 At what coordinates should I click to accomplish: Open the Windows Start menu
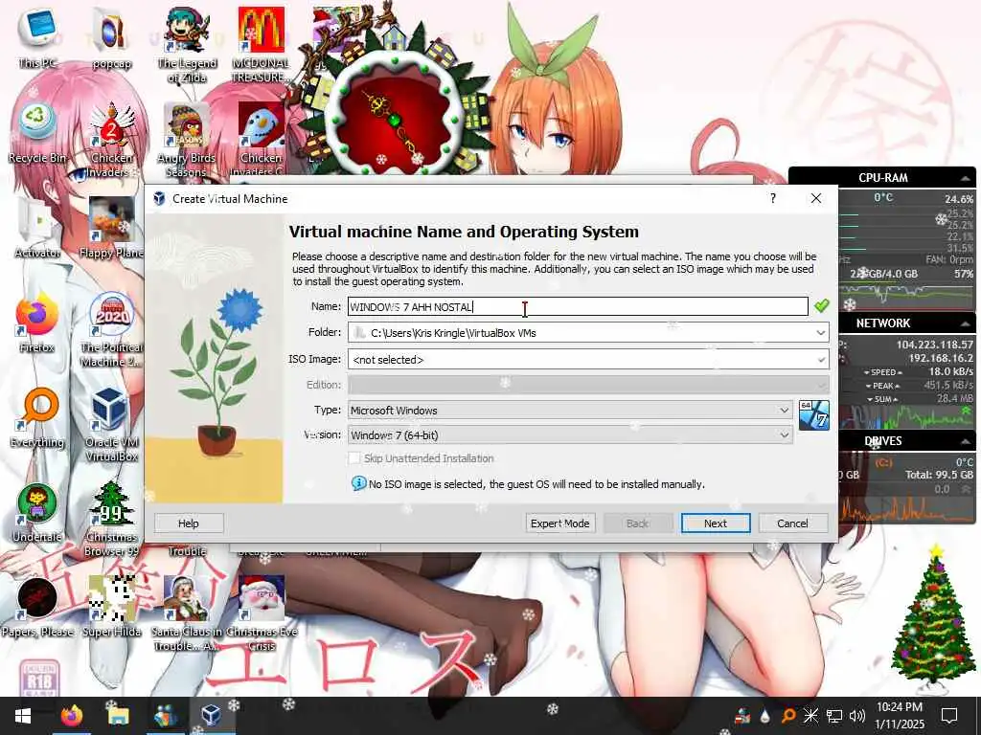point(23,716)
